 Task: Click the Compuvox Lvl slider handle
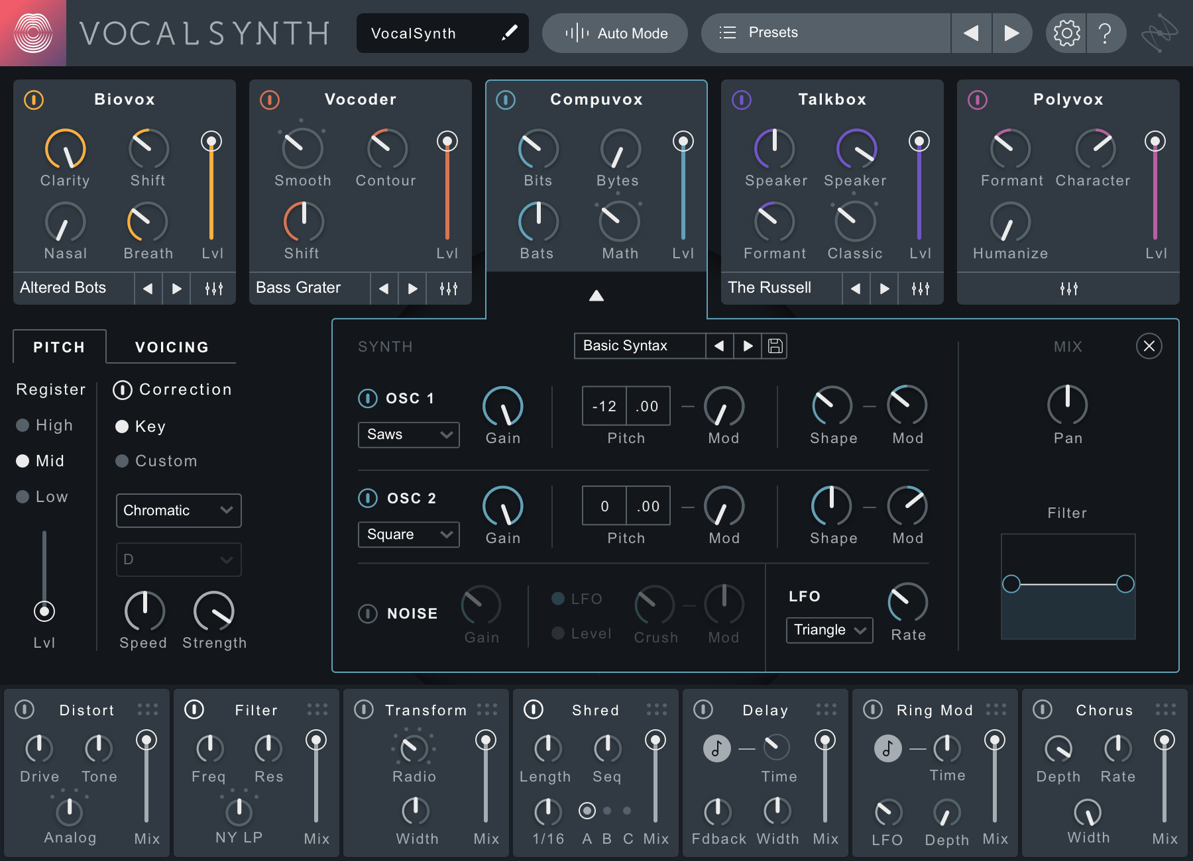[683, 140]
